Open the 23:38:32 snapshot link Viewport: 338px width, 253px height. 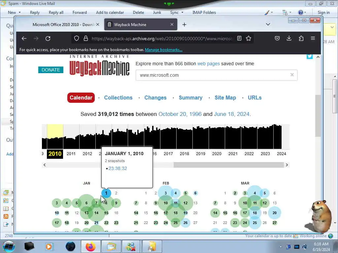pos(118,168)
